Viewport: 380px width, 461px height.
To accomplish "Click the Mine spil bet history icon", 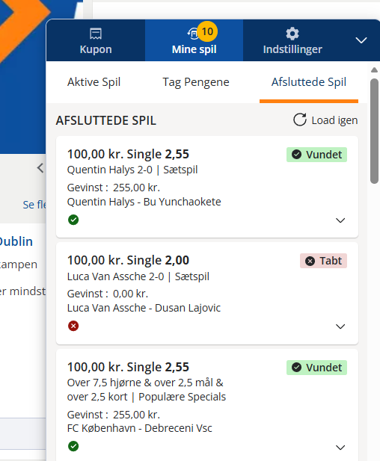I will tap(193, 34).
